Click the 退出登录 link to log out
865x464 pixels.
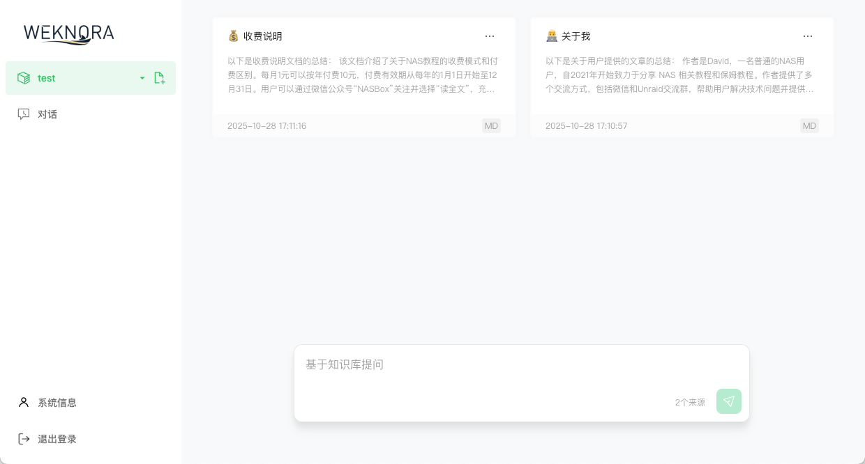[57, 439]
